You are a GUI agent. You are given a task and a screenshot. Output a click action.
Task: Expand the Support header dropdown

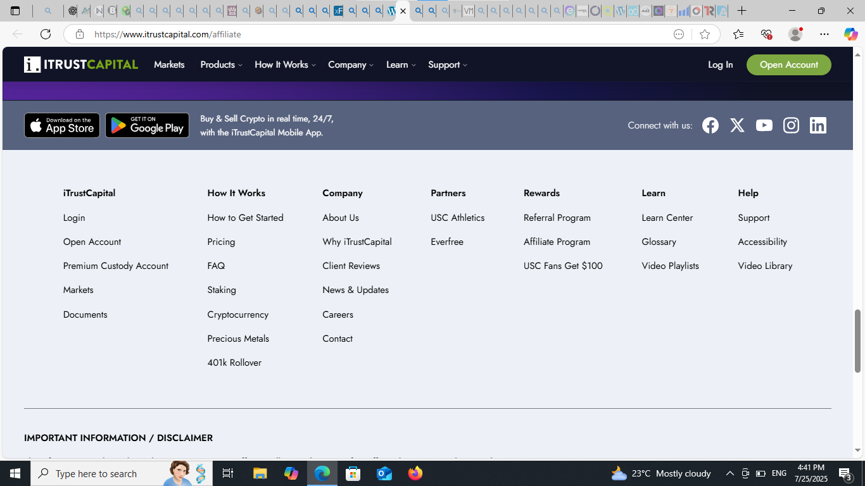click(448, 65)
